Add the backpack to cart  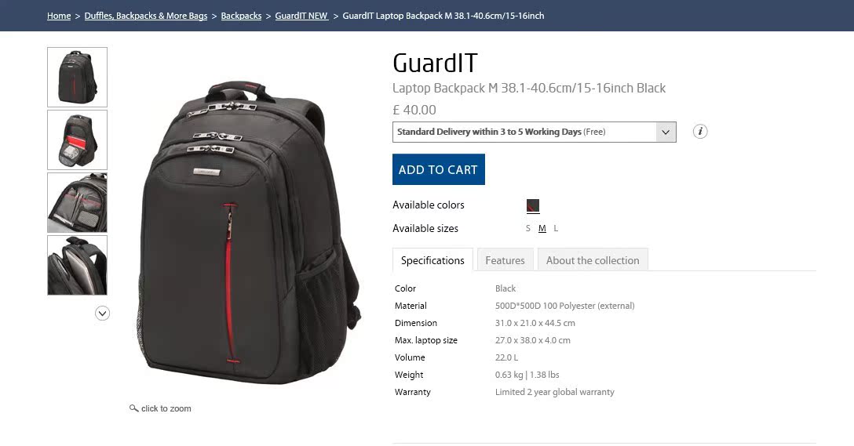[x=439, y=169]
